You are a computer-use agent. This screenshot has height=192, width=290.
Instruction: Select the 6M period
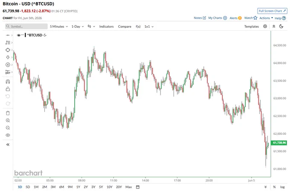pos(61,187)
